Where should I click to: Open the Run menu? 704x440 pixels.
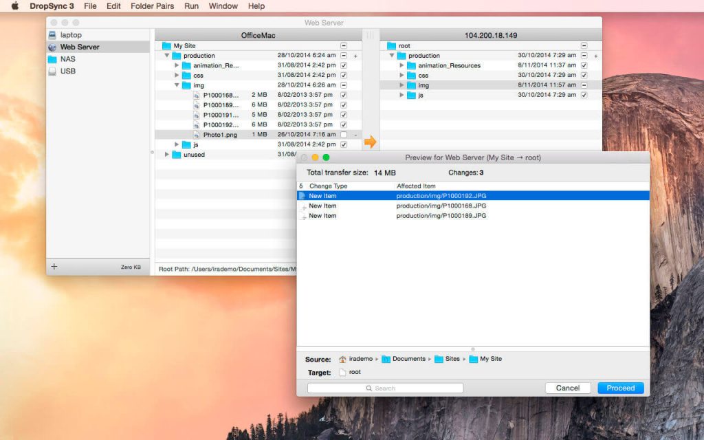pyautogui.click(x=191, y=6)
